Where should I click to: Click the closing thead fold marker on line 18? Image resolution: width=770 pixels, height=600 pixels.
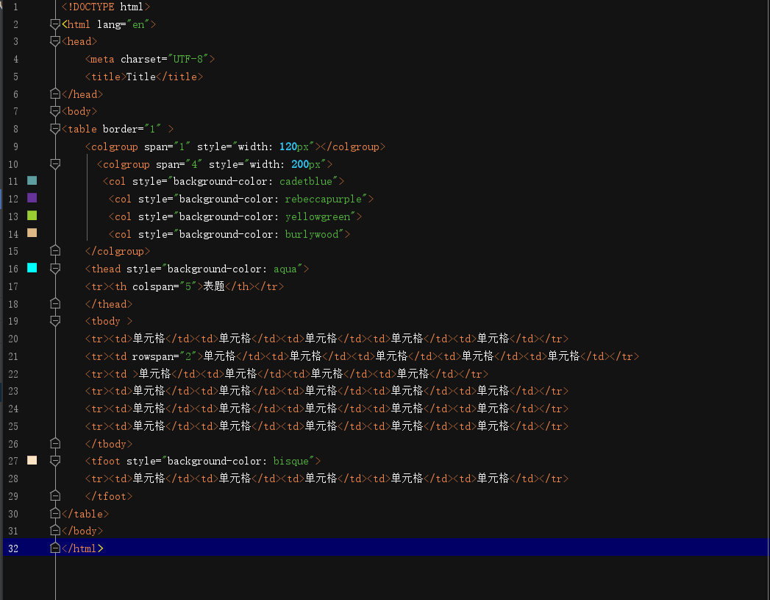click(55, 304)
